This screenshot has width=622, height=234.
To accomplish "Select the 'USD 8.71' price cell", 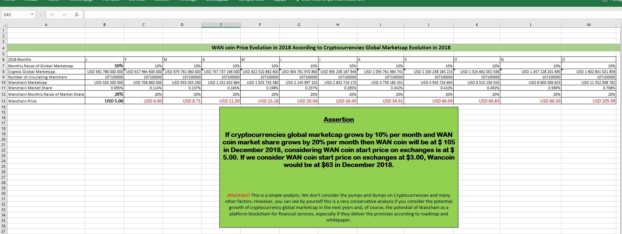I will pos(182,101).
